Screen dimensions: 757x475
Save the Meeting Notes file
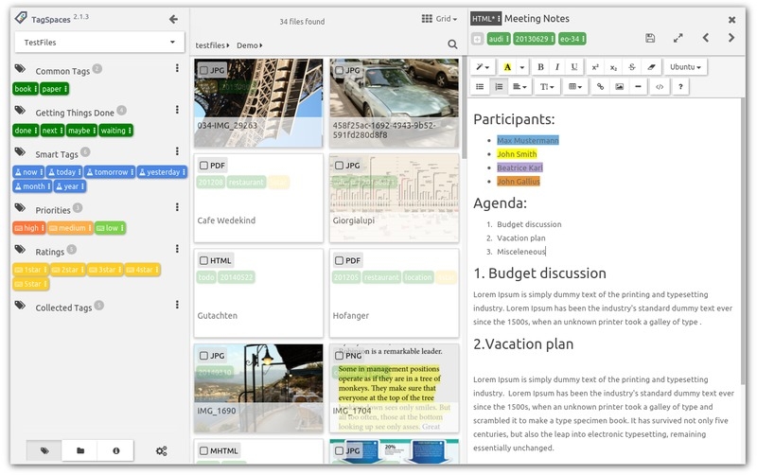click(650, 38)
